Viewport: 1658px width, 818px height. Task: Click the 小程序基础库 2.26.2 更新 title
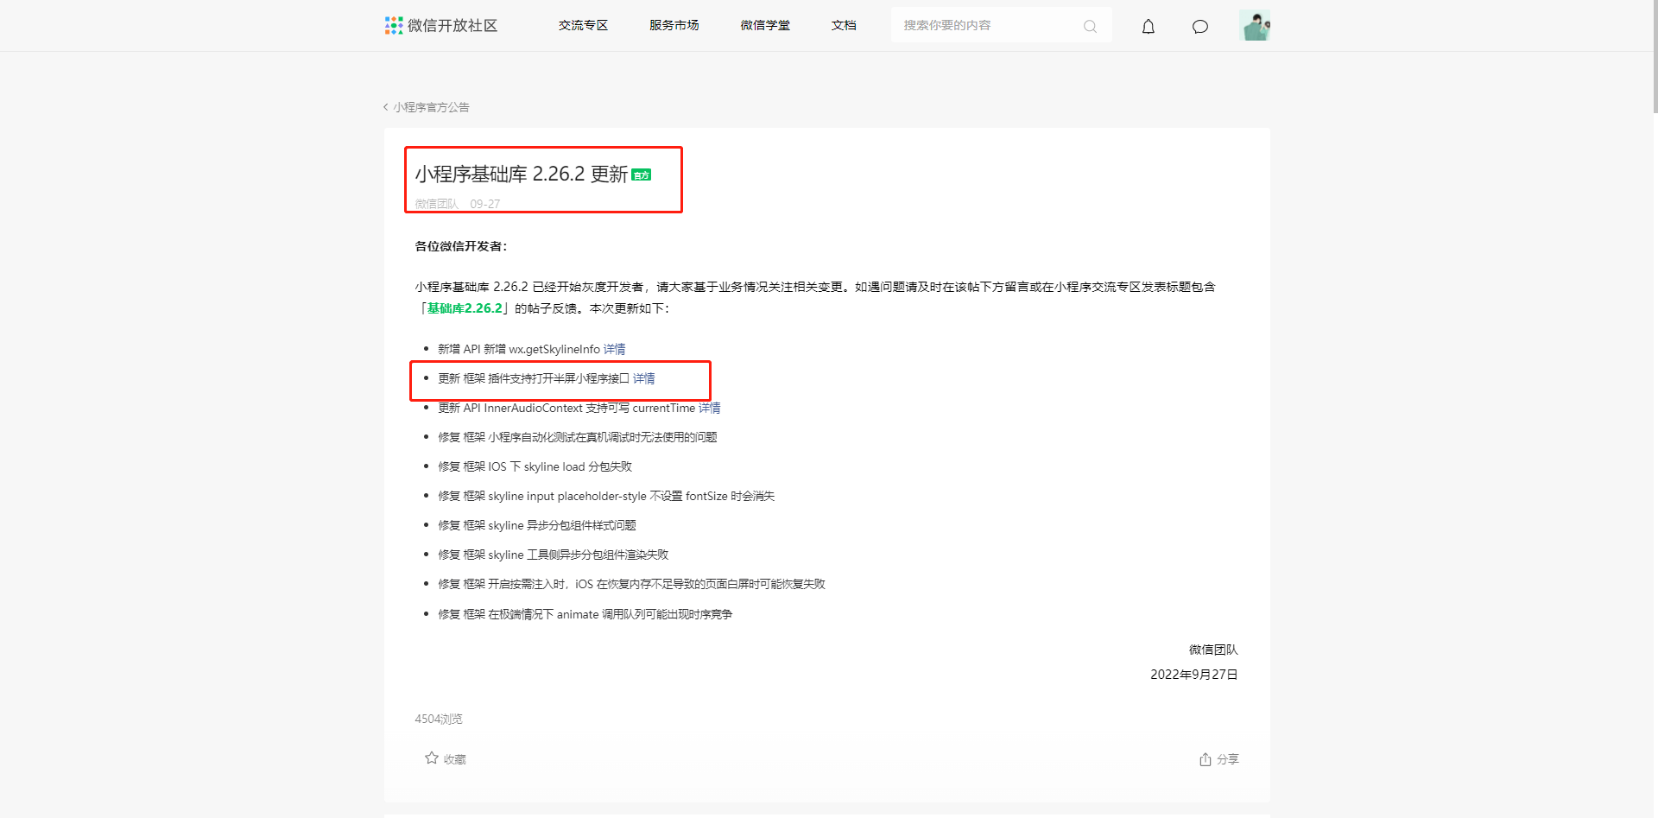click(x=522, y=174)
